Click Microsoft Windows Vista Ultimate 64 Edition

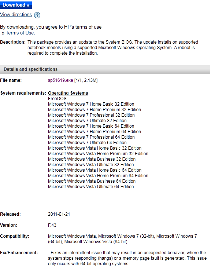pos(91,187)
